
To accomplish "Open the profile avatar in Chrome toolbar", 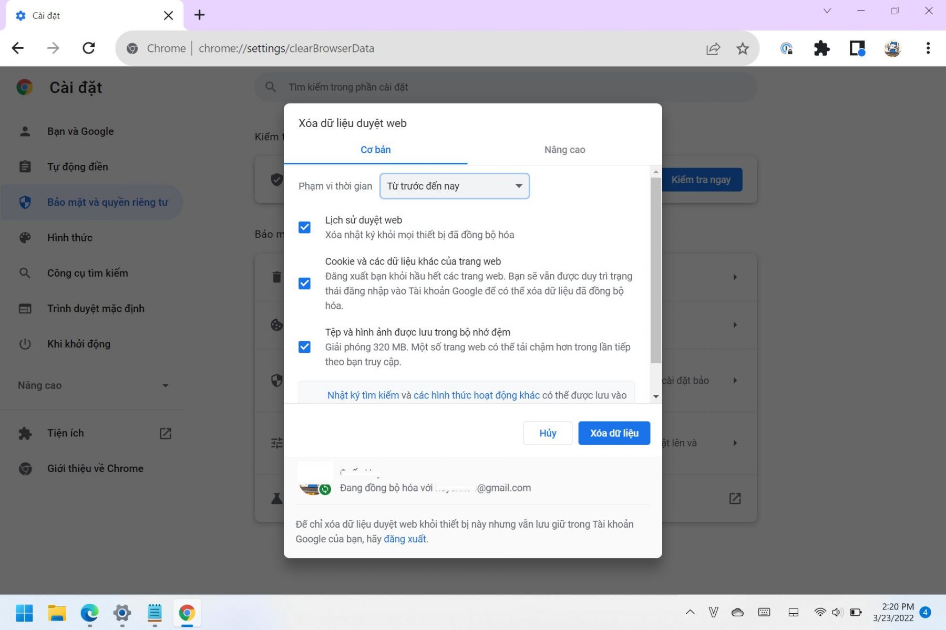I will [892, 48].
